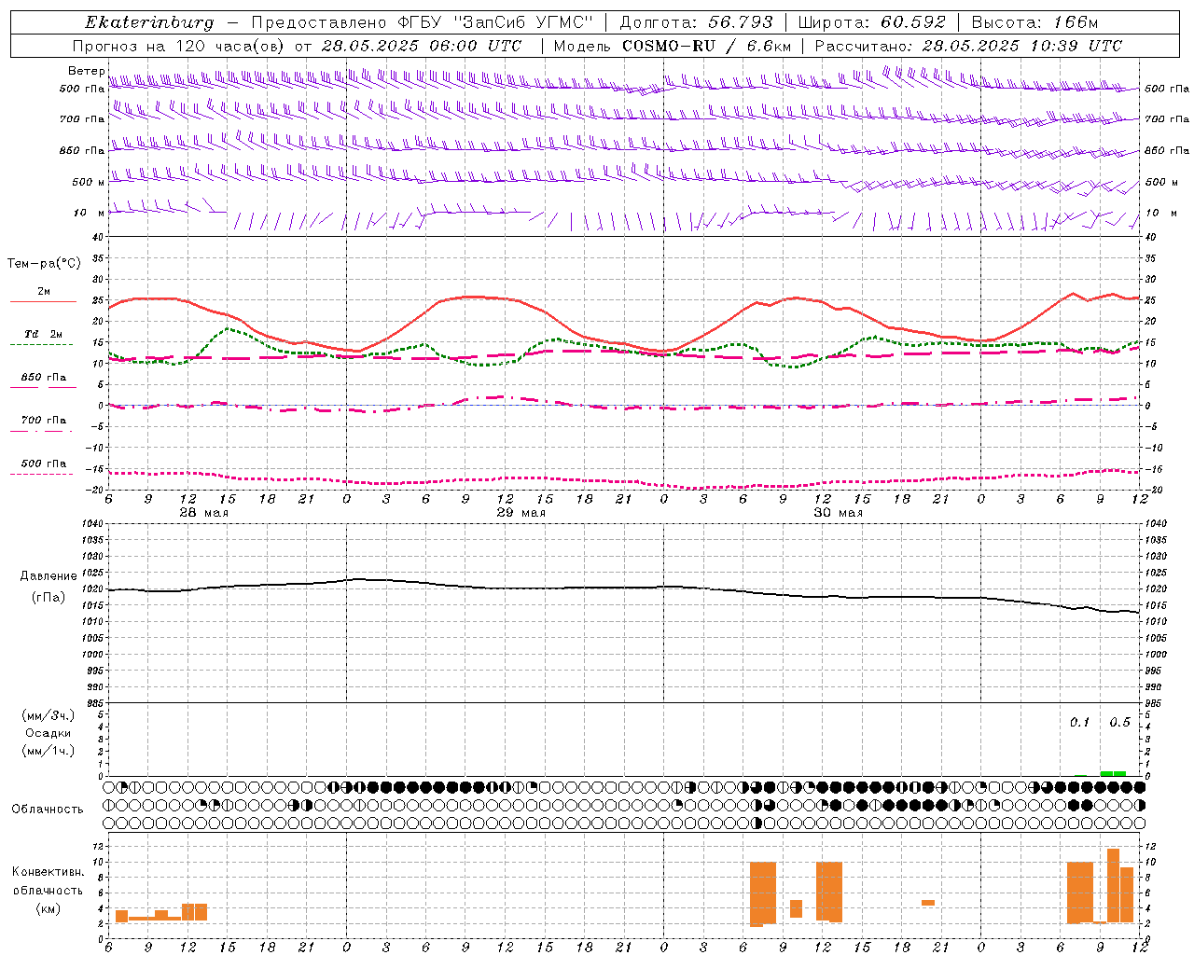1194x955 pixels.
Task: Click the 'Тем-ра(°C)' temperature panel label
Action: pos(44,264)
